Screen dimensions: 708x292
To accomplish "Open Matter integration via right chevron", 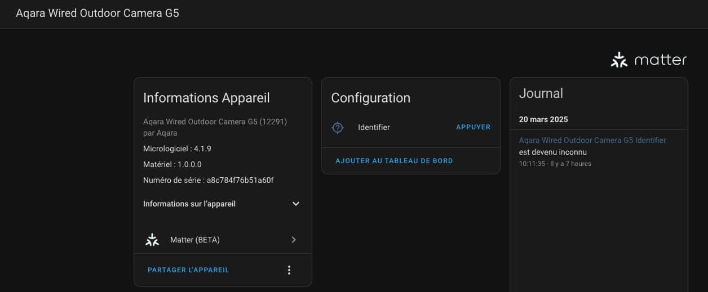I will coord(294,240).
